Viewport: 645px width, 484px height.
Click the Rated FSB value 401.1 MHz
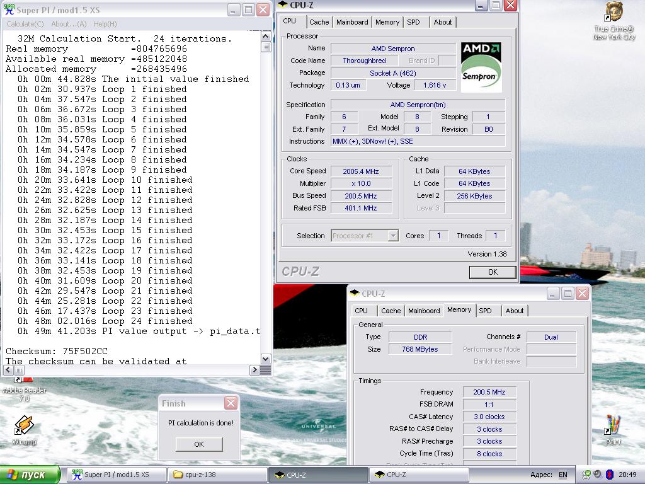pos(361,208)
